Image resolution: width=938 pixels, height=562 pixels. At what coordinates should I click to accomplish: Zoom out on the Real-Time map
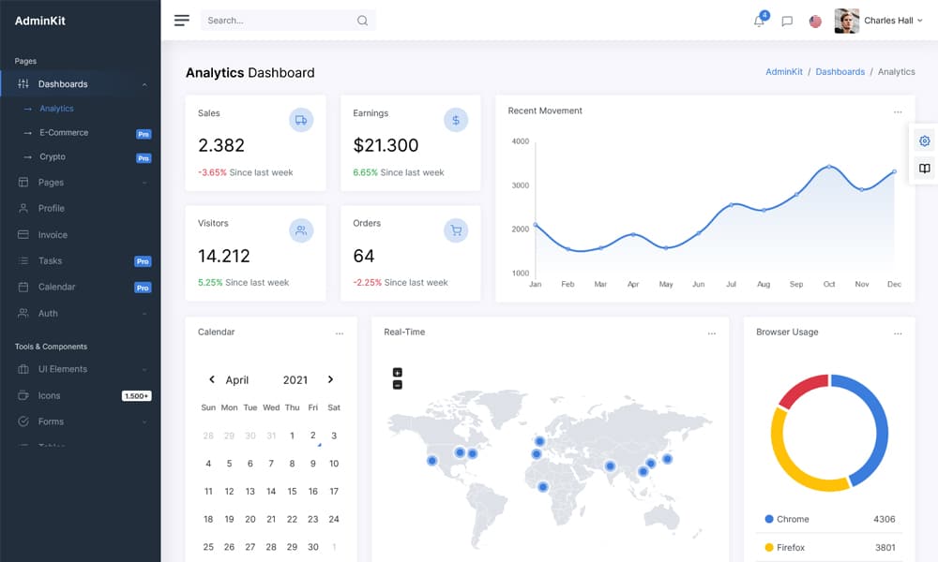click(x=397, y=385)
